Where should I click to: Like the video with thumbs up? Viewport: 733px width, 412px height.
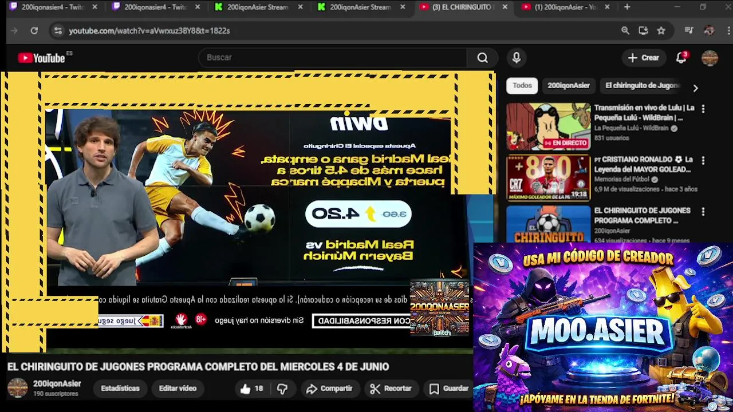coord(252,389)
